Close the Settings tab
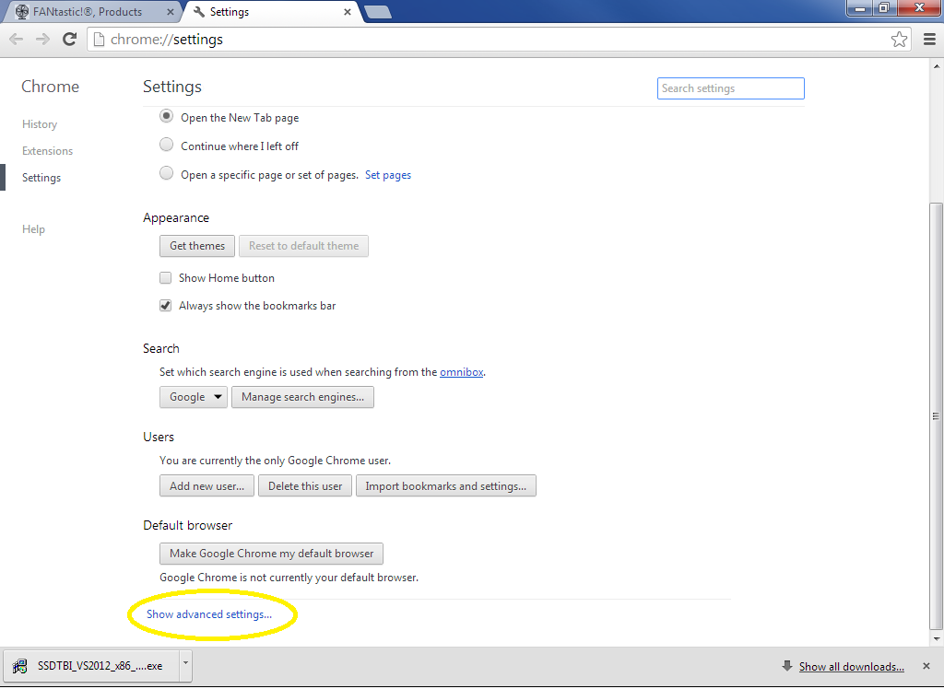 tap(348, 12)
